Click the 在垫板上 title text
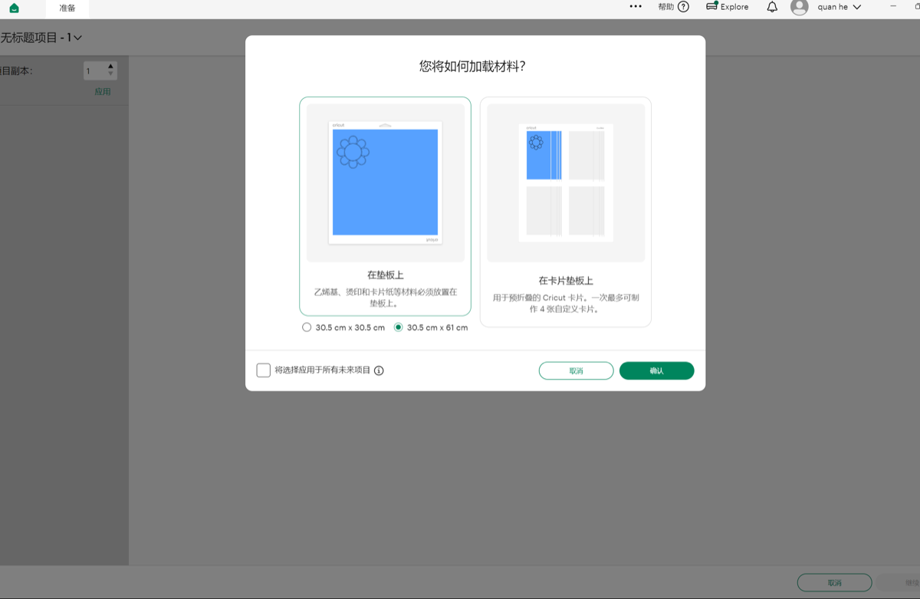The image size is (920, 599). (385, 275)
